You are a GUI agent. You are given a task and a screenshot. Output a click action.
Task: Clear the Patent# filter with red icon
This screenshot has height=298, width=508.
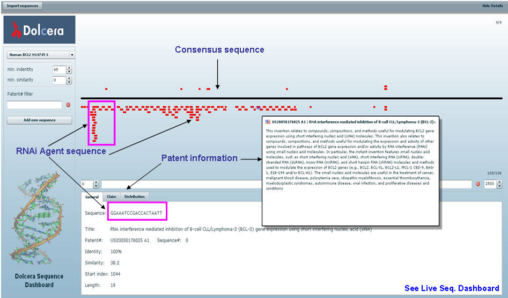(68, 105)
